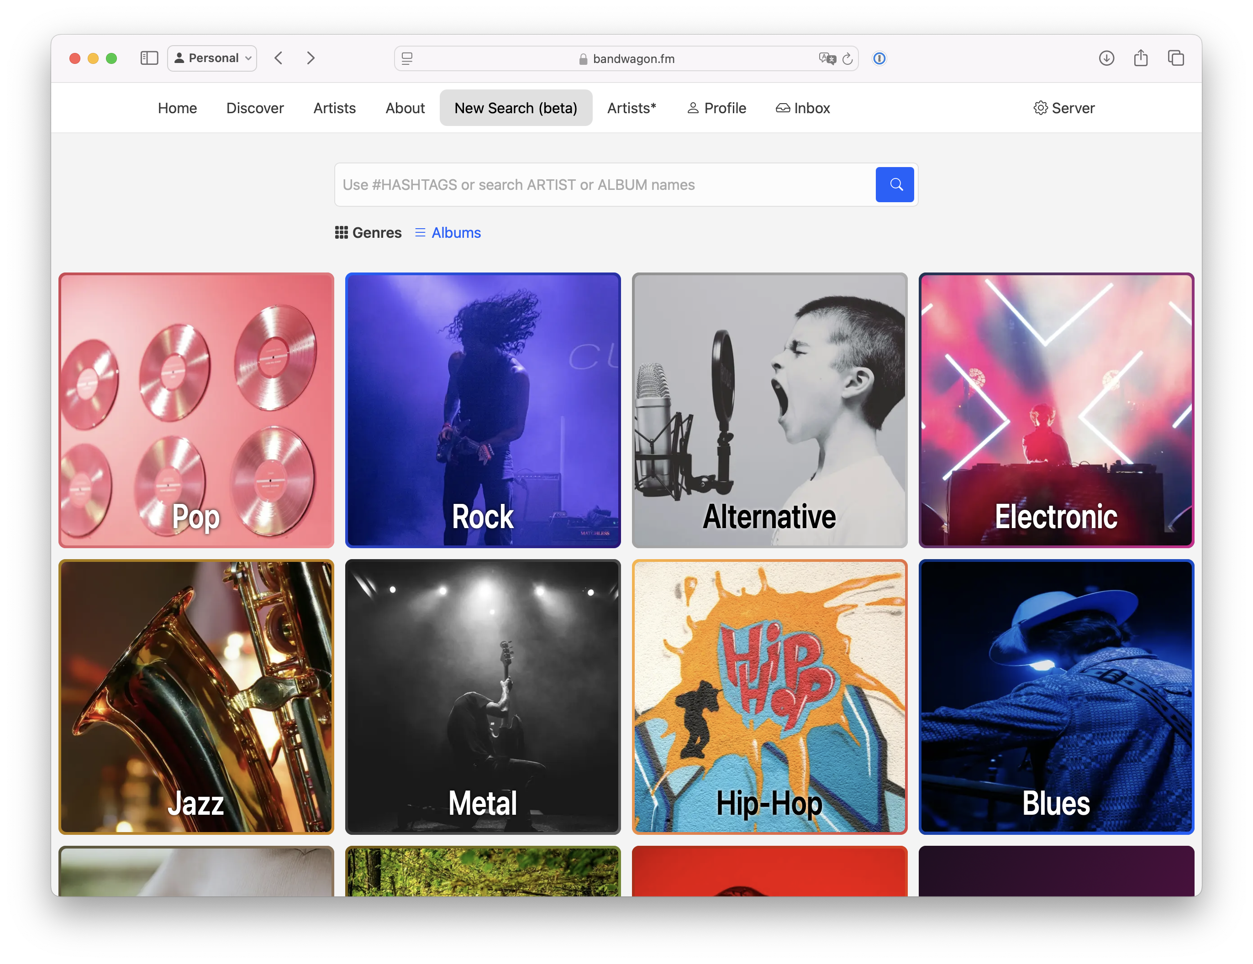This screenshot has height=964, width=1253.
Task: Open the Personal profile dropdown
Action: (212, 58)
